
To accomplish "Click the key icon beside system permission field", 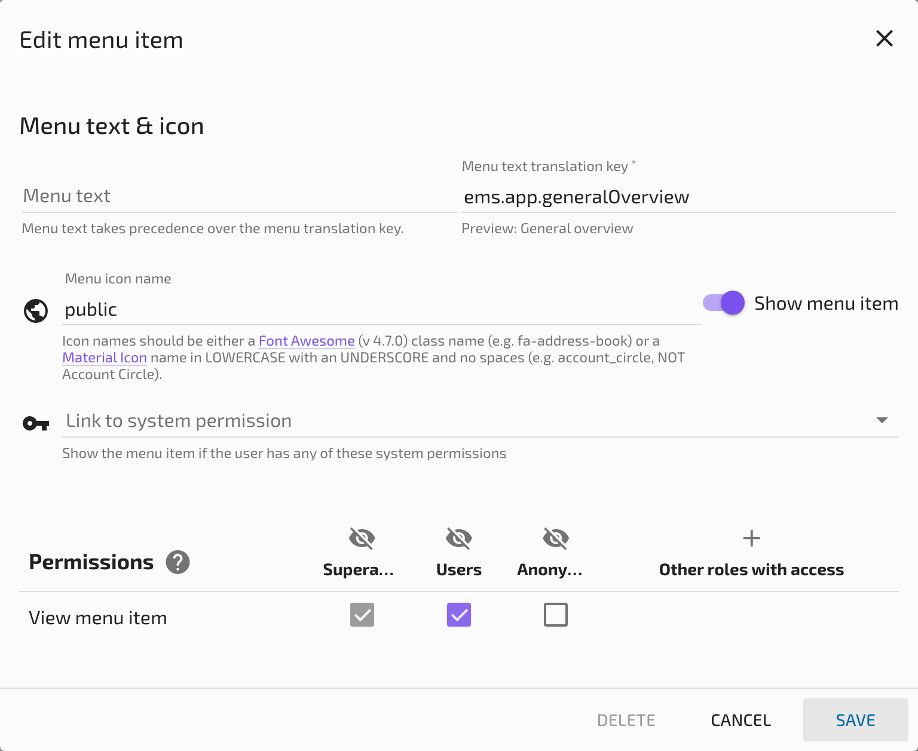I will tap(36, 423).
